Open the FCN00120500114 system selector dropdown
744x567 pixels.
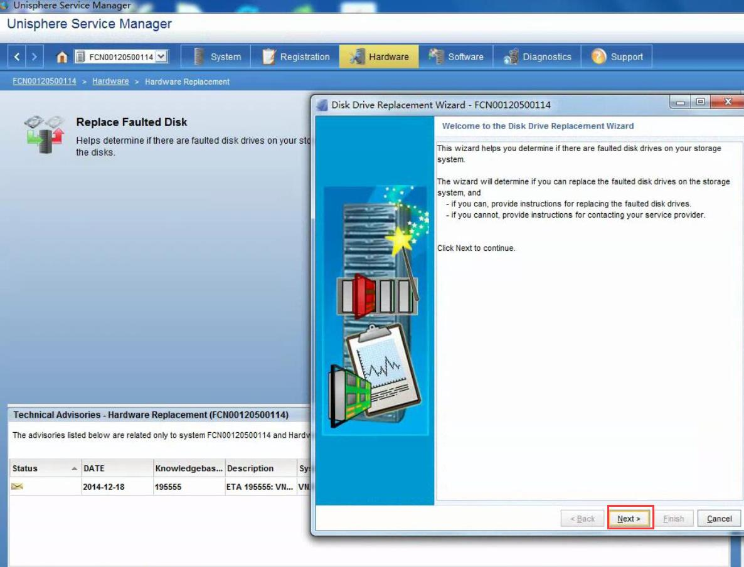[161, 56]
